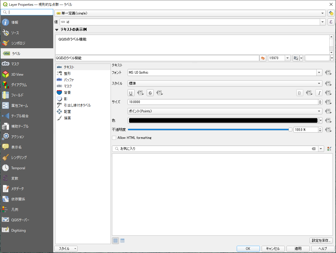Click the QGISサーバー icon
336x253 pixels.
tap(5, 219)
